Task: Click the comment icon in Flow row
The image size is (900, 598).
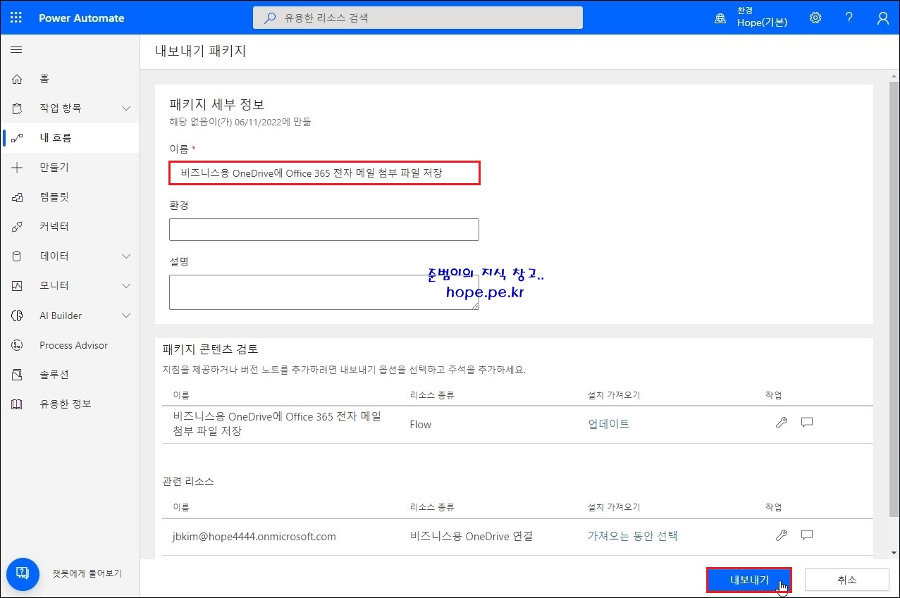Action: (x=807, y=423)
